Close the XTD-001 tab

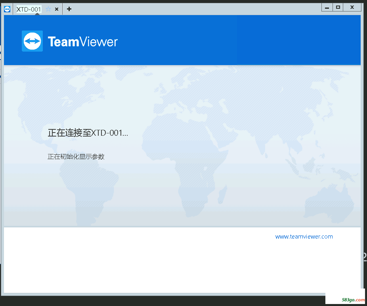57,9
